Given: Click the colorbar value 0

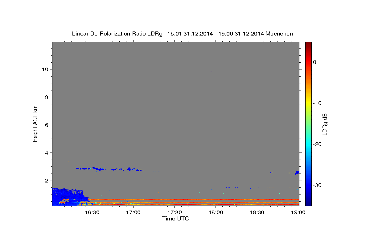Looking at the screenshot, I should click(315, 62).
